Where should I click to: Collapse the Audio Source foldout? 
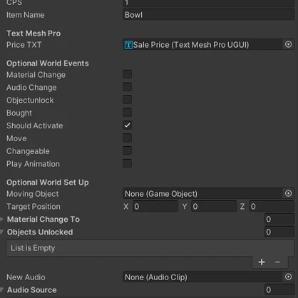[2, 289]
